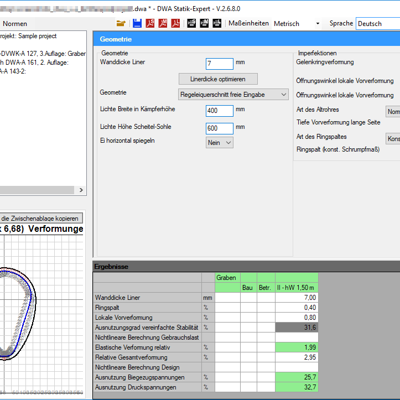Click the Lichte Höhe Scheitel-Sohle field
Screen dimensions: 400x400
(219, 128)
